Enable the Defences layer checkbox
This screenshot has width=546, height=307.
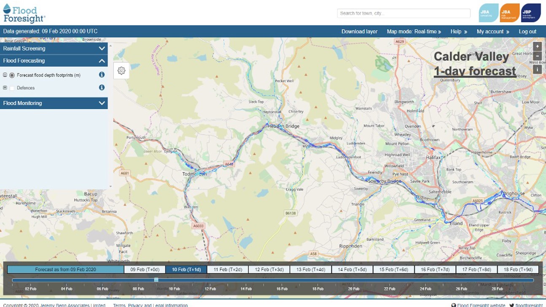click(12, 88)
